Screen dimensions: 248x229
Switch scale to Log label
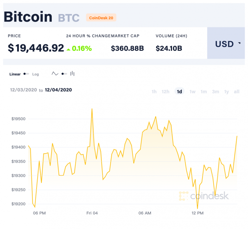(35, 74)
